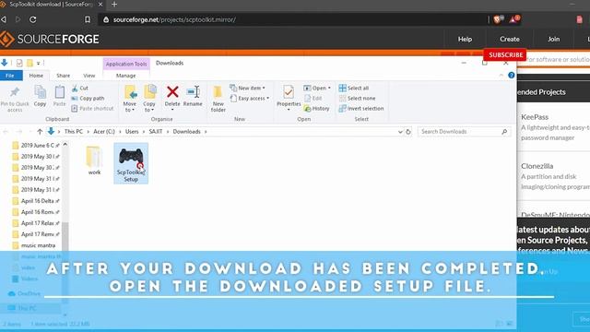This screenshot has width=590, height=332.
Task: Click Pin to Quick access icon
Action: (x=15, y=92)
